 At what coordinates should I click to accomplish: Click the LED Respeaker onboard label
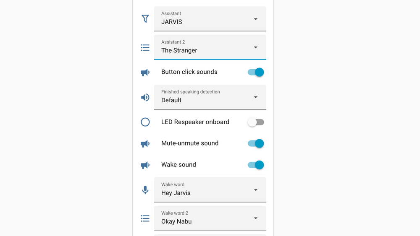pos(195,122)
